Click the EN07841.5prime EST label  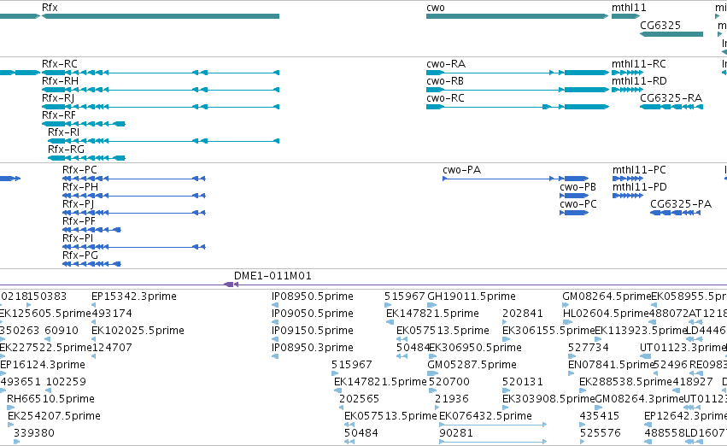[x=611, y=365]
